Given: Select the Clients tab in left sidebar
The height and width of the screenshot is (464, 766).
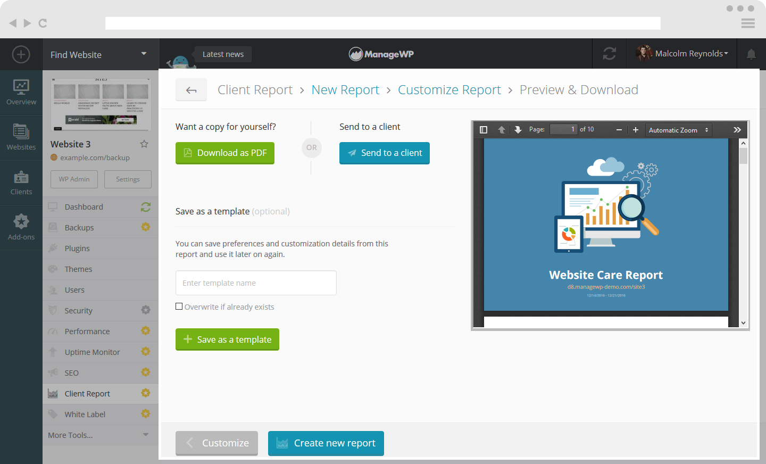Looking at the screenshot, I should coord(21,183).
